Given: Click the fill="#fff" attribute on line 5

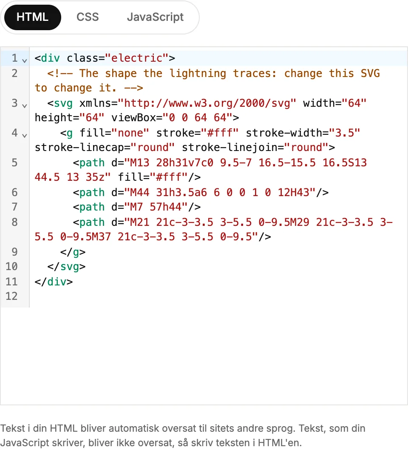Looking at the screenshot, I should [x=153, y=177].
